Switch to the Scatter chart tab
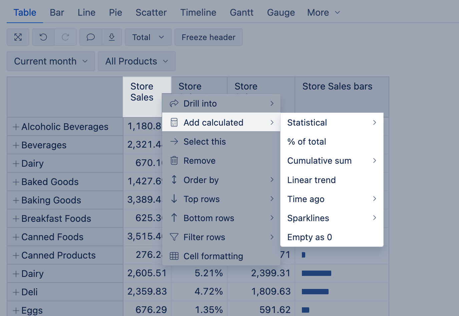The height and width of the screenshot is (316, 459). (151, 13)
